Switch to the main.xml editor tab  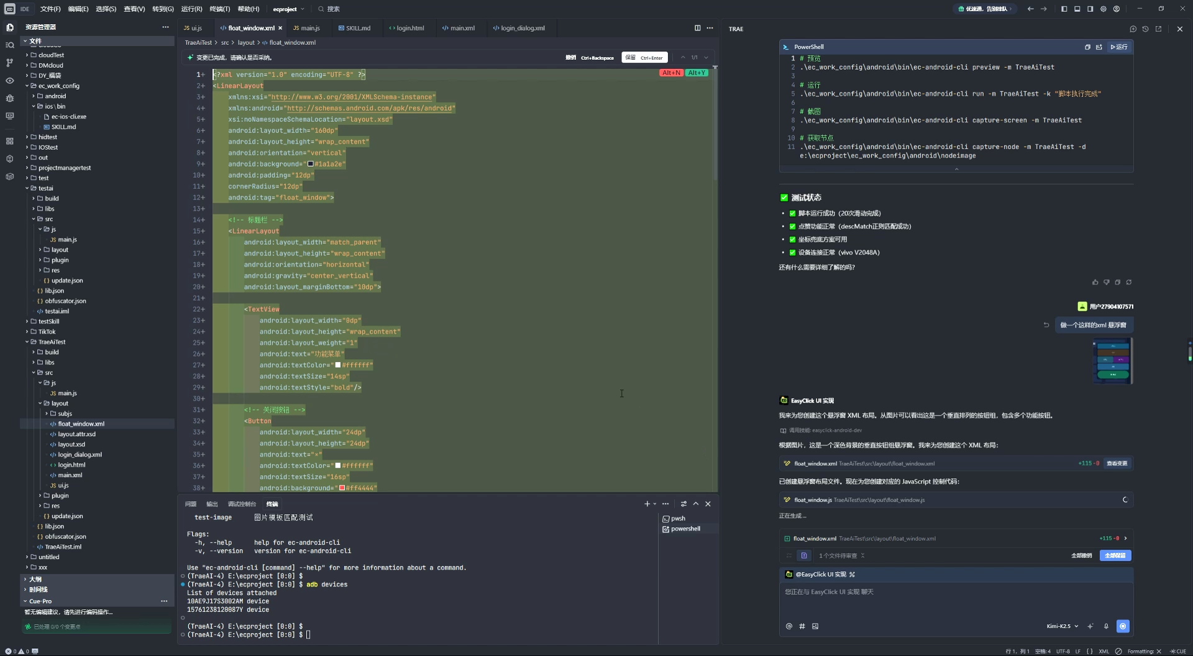tap(459, 28)
